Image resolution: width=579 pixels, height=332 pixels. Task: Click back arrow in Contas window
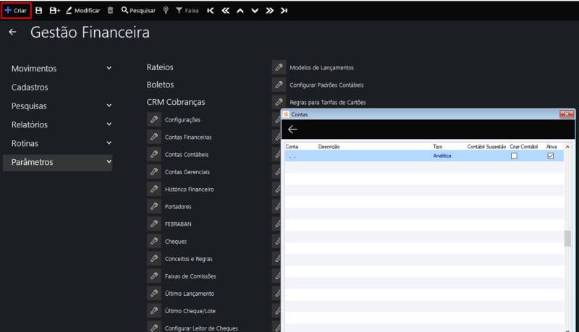pyautogui.click(x=292, y=129)
